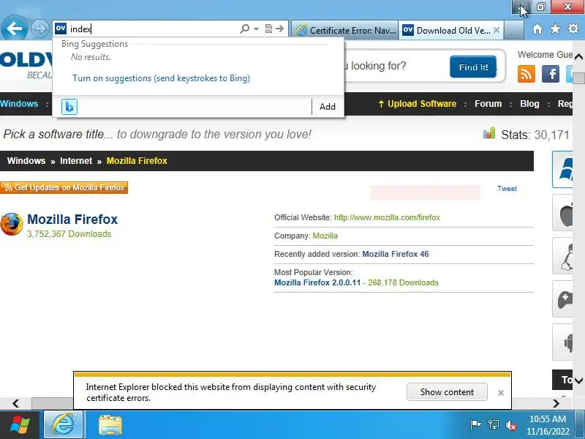Click the search magnifier in the address bar
Screen dimensions: 585x439
click(244, 29)
